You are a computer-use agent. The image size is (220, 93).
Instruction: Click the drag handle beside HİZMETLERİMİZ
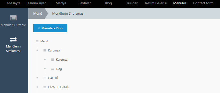point(45,87)
